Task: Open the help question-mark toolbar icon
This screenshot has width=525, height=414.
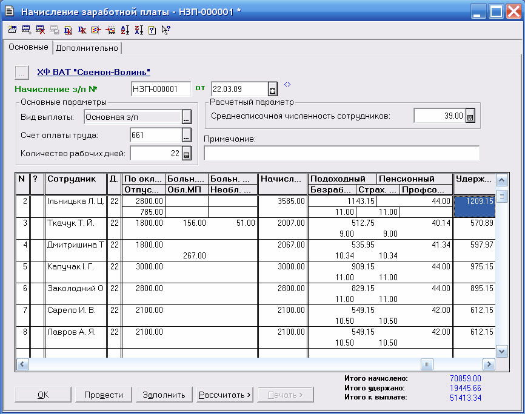Action: (152, 29)
